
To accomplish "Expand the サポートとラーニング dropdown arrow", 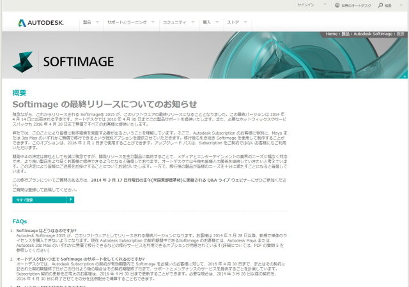I will (x=153, y=22).
